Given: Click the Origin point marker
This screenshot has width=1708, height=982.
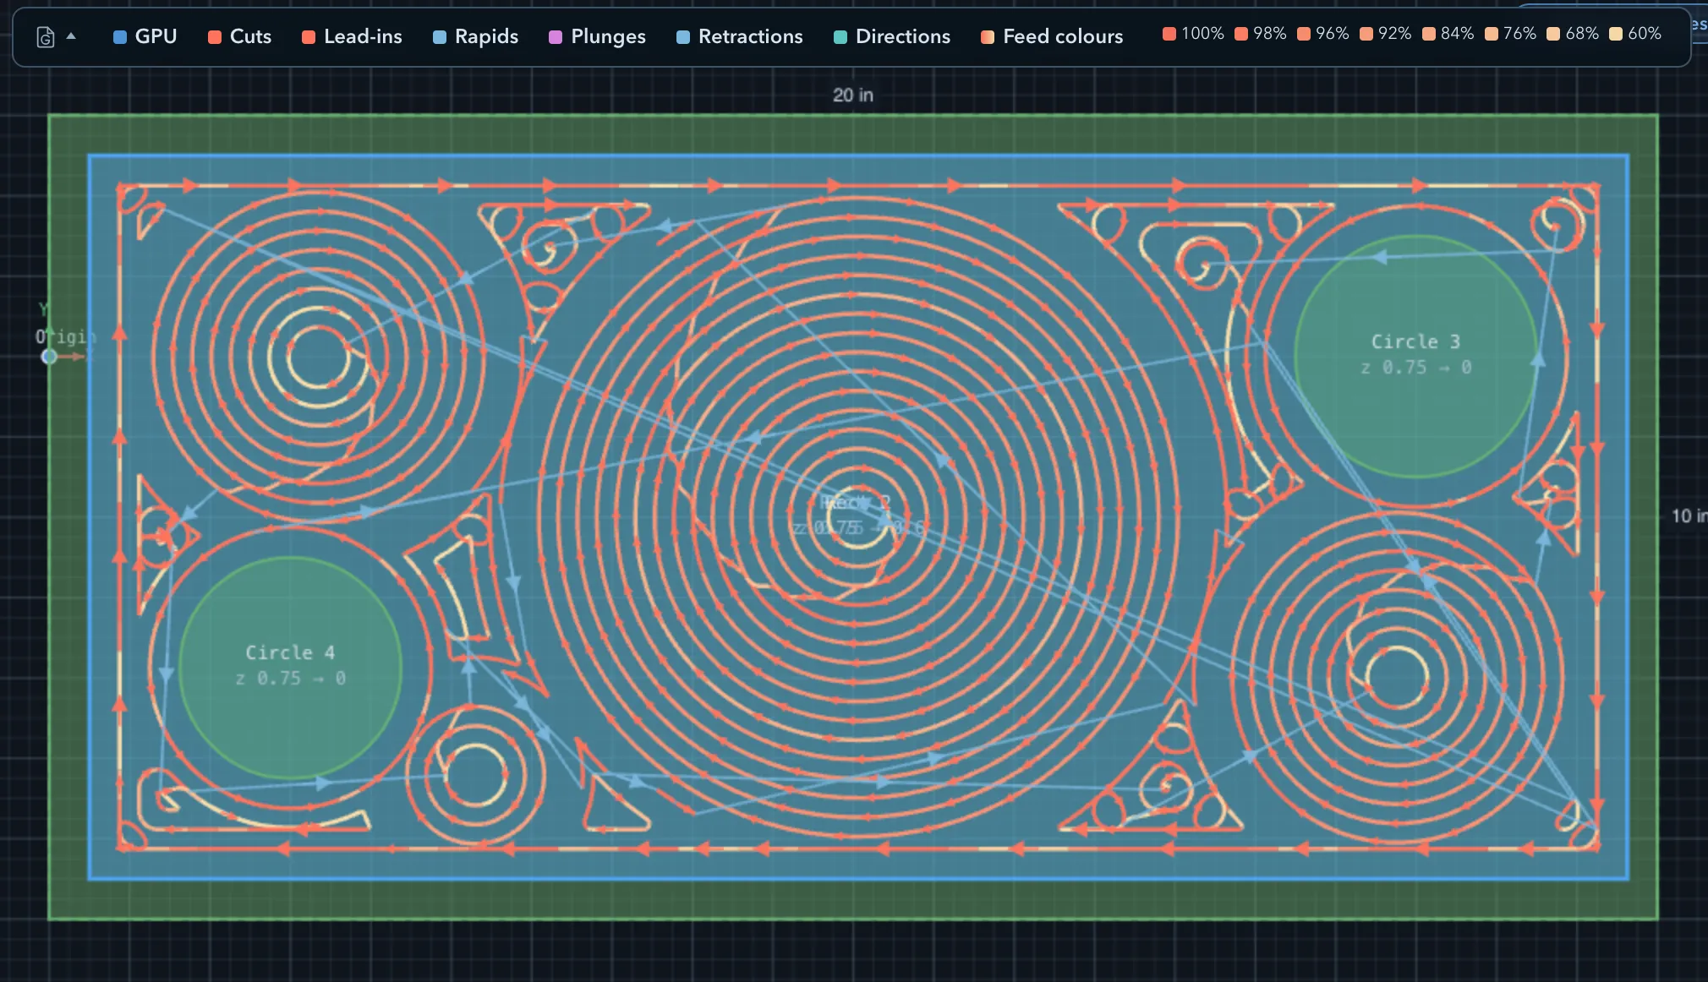Looking at the screenshot, I should 49,357.
